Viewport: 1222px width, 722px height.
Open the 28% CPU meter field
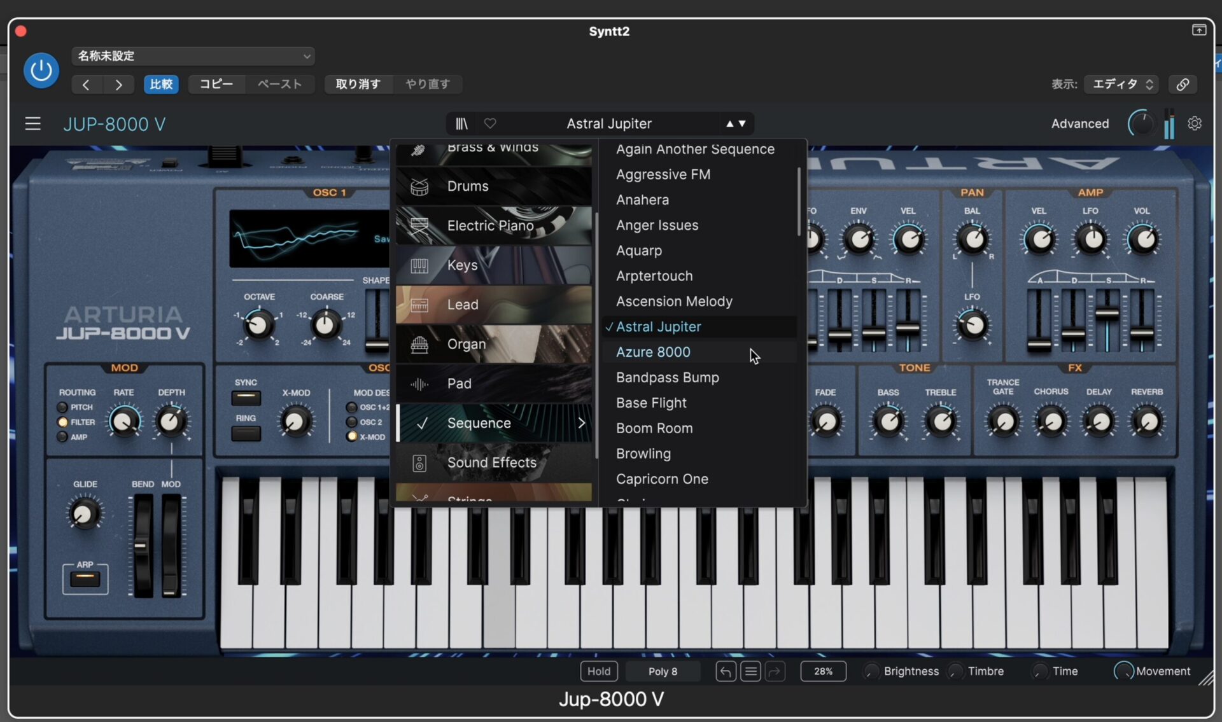point(823,671)
